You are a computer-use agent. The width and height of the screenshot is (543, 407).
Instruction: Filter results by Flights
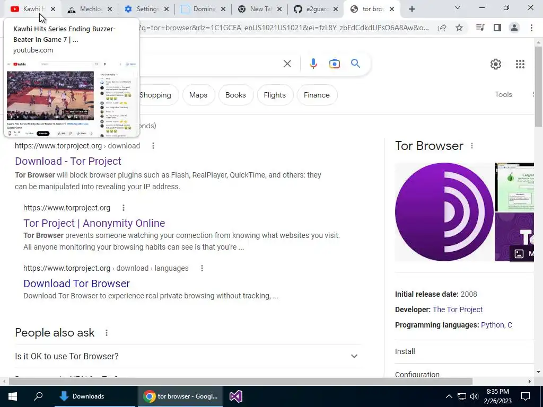pos(275,95)
